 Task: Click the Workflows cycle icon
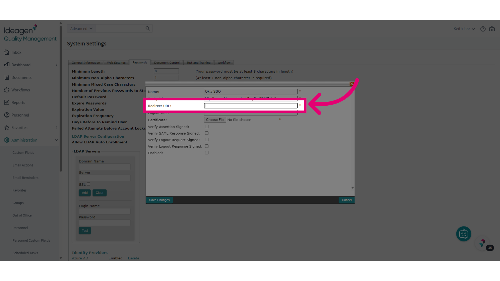(x=7, y=90)
